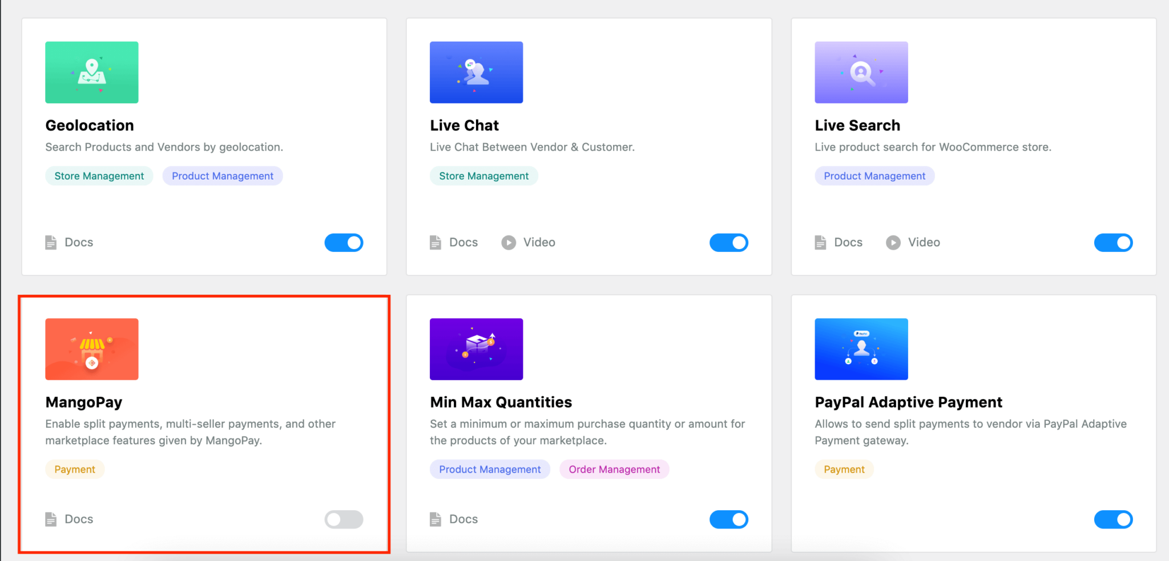
Task: Enable the MangoPay module toggle
Action: tap(344, 519)
